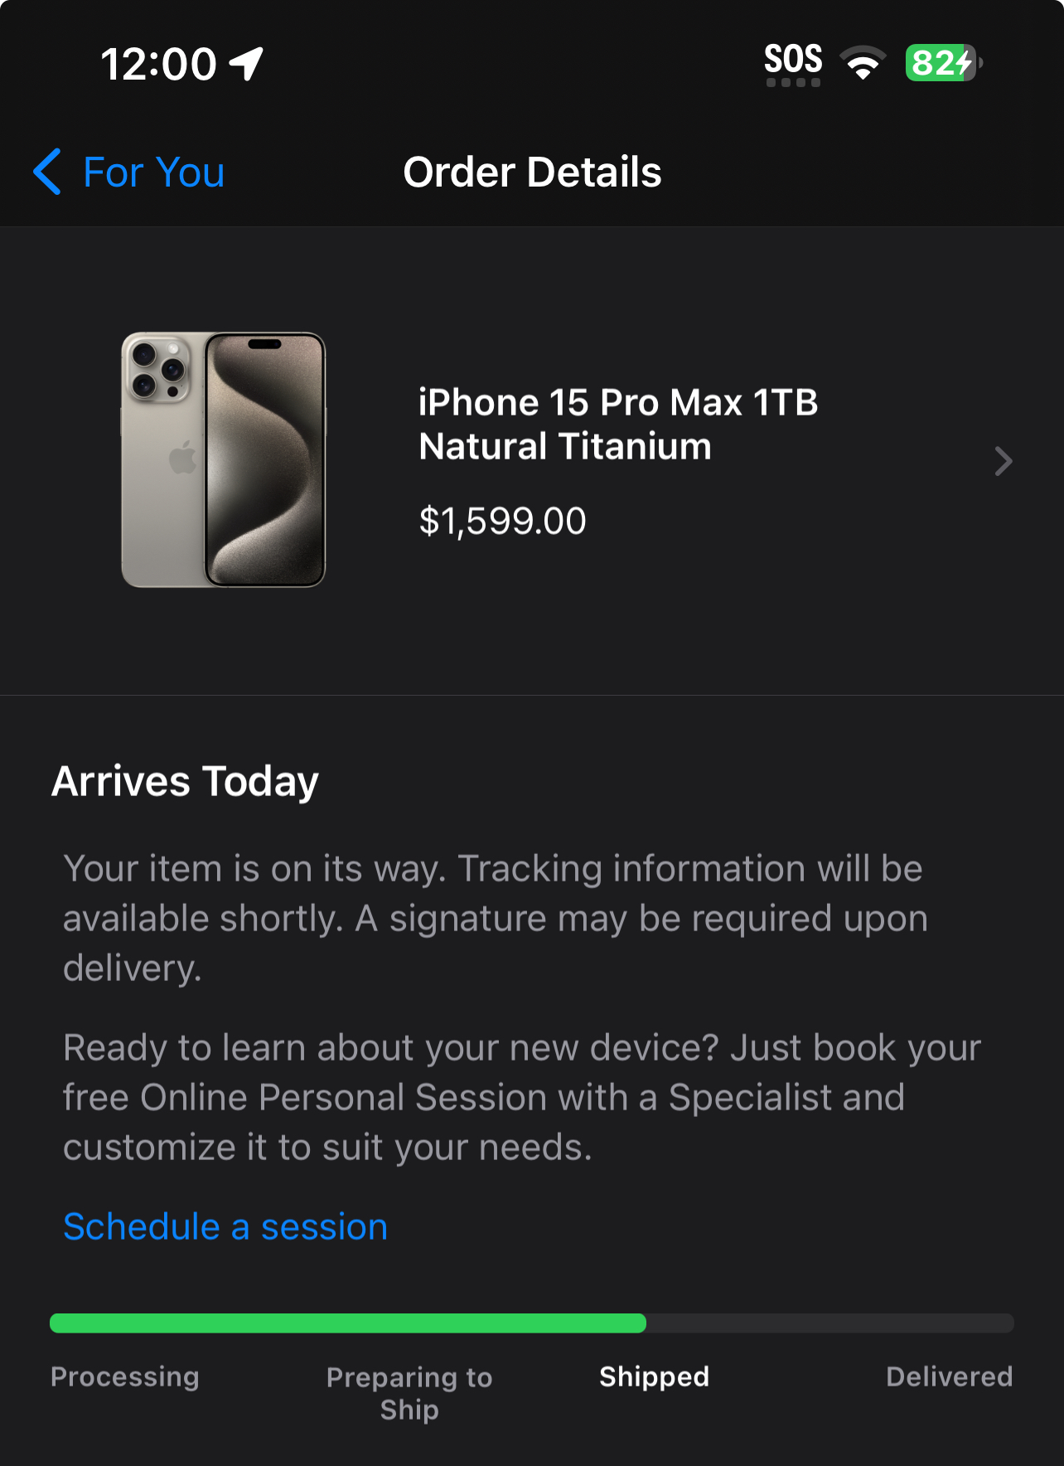Tap the Wi-Fi status icon
This screenshot has width=1064, height=1466.
click(863, 63)
